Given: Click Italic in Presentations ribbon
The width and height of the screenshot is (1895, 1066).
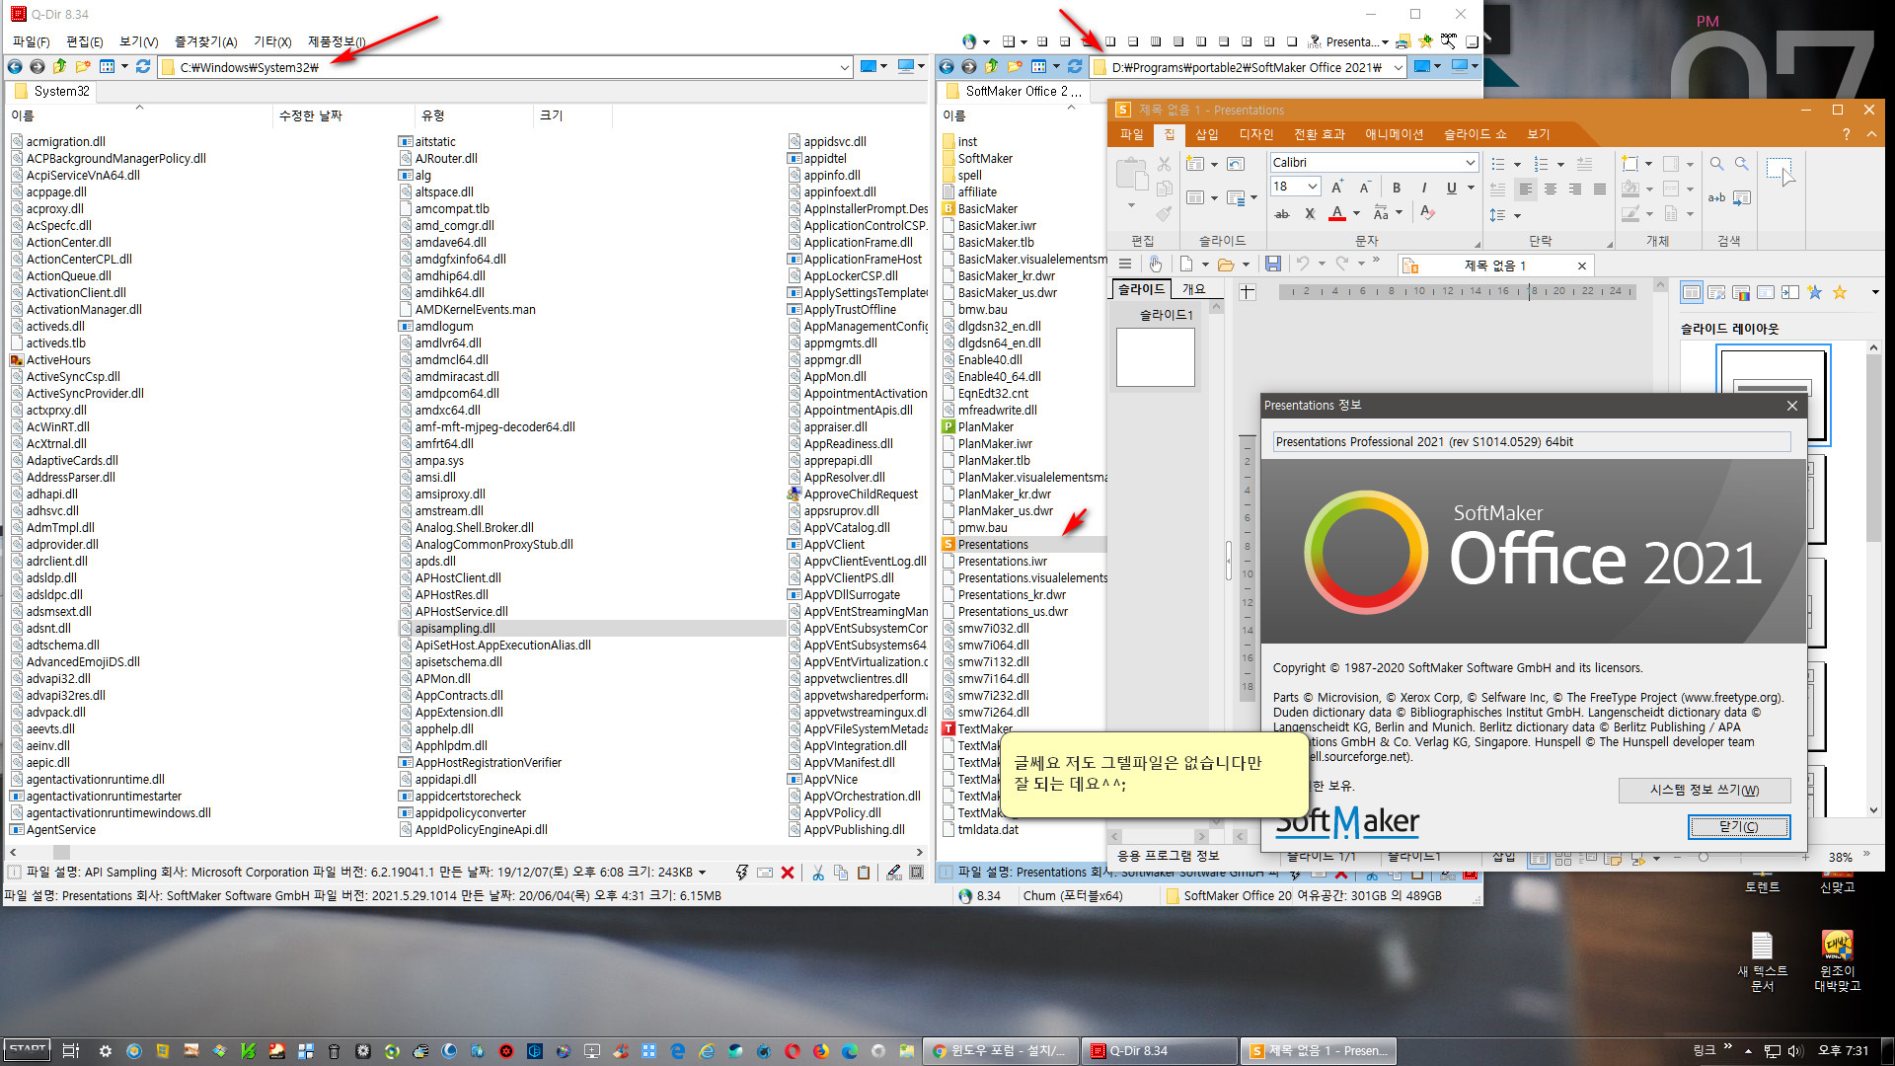Looking at the screenshot, I should [1423, 188].
